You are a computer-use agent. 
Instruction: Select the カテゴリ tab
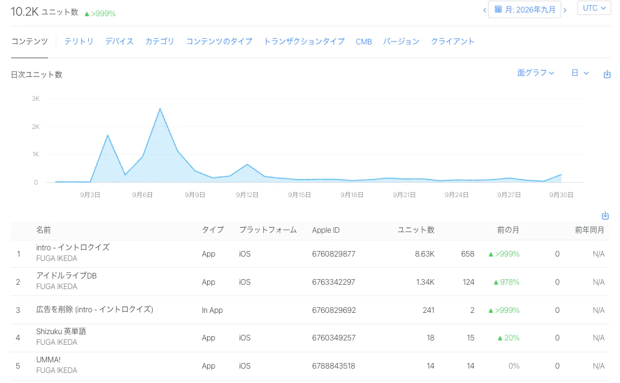[x=160, y=41]
